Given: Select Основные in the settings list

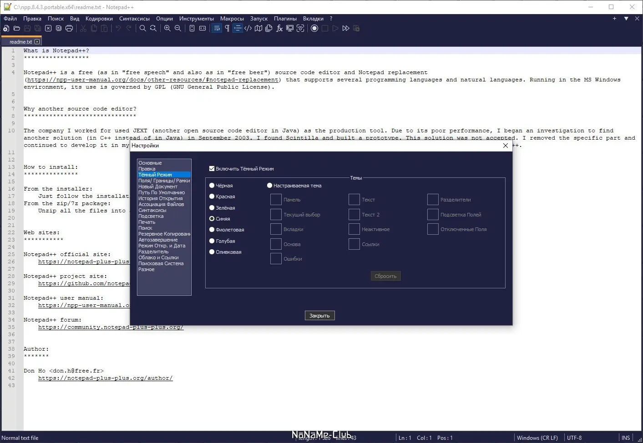Looking at the screenshot, I should 164,163.
